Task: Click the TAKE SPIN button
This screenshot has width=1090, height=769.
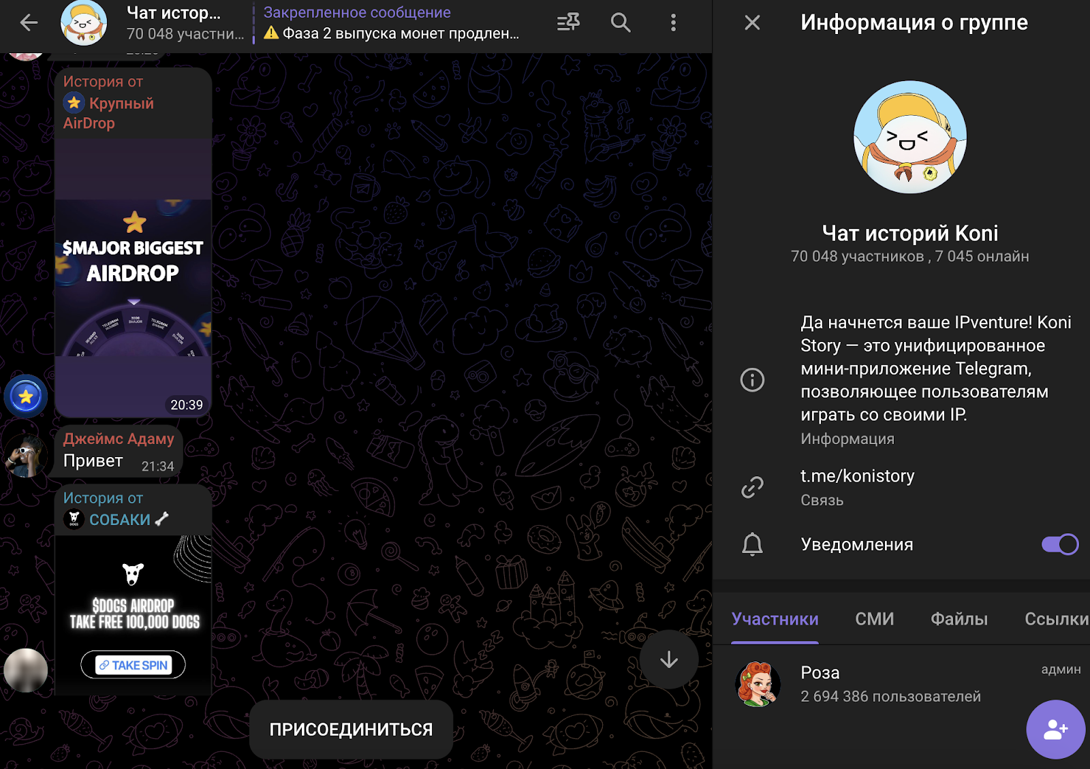Action: point(133,665)
